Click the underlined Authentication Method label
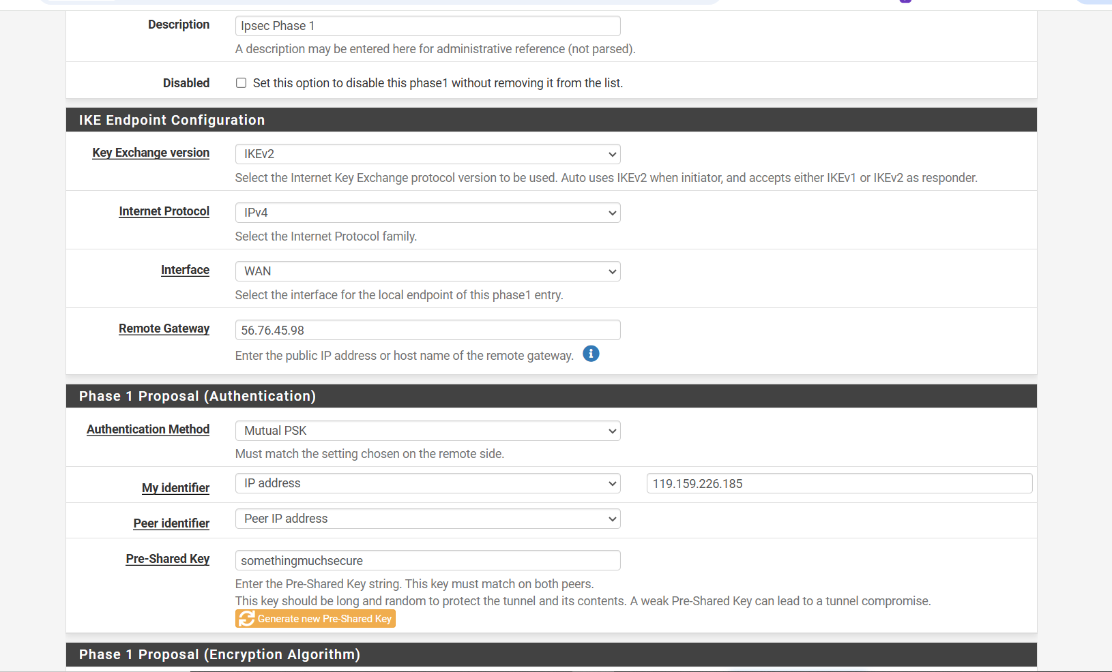The width and height of the screenshot is (1112, 672). [148, 429]
